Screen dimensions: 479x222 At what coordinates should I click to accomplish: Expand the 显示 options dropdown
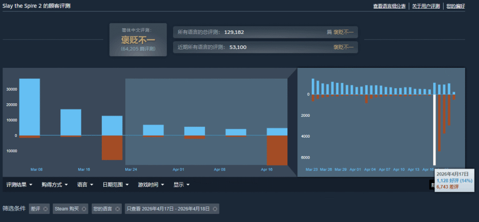182,185
